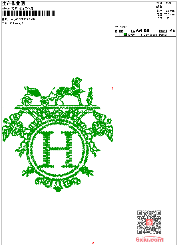This screenshot has width=177, height=245.
Task: Select the stitch value 12950 in the row
Action: (x=131, y=35)
